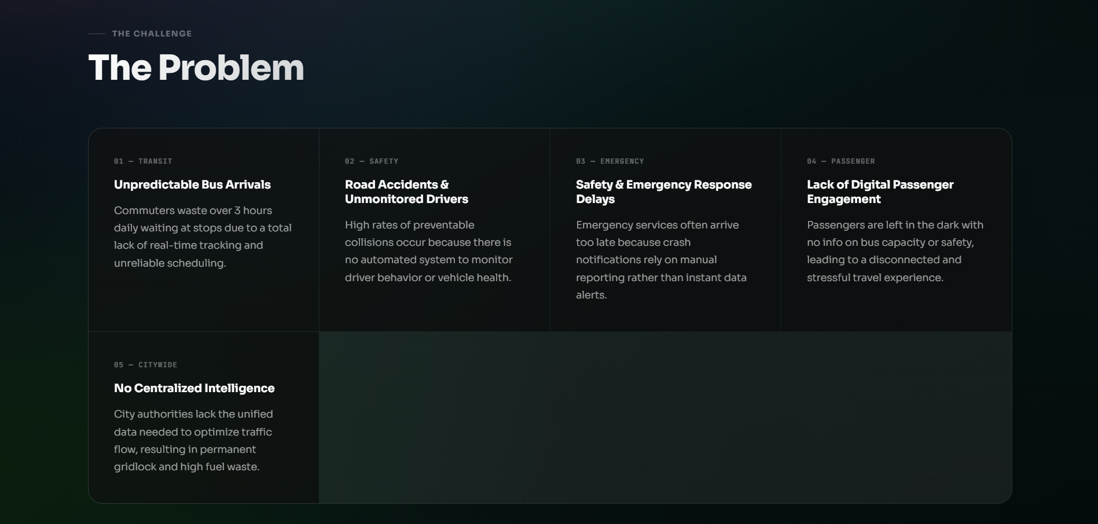Click 'The Problem' main heading
Screen dimensions: 1098x524
196,68
